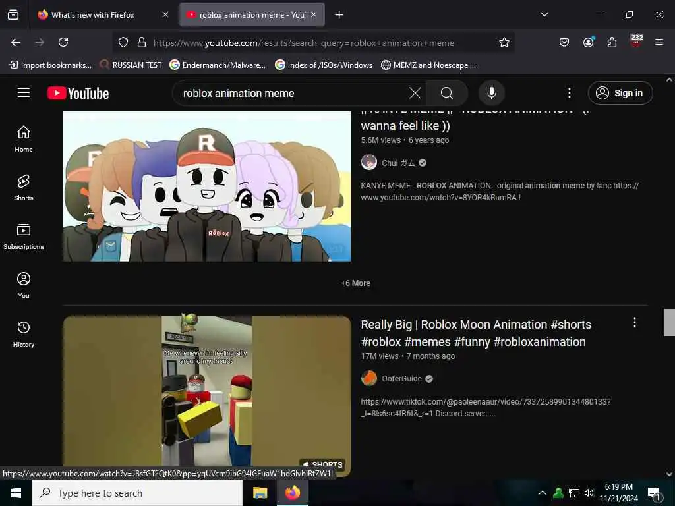Open the extension with 232 badge
This screenshot has width=675, height=506.
[636, 42]
